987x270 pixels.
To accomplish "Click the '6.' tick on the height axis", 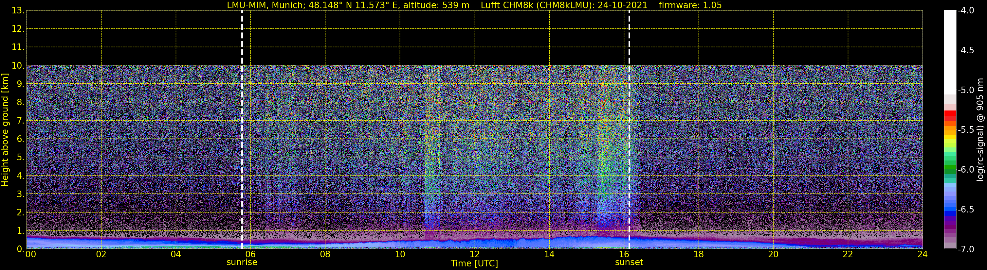I will [20, 139].
